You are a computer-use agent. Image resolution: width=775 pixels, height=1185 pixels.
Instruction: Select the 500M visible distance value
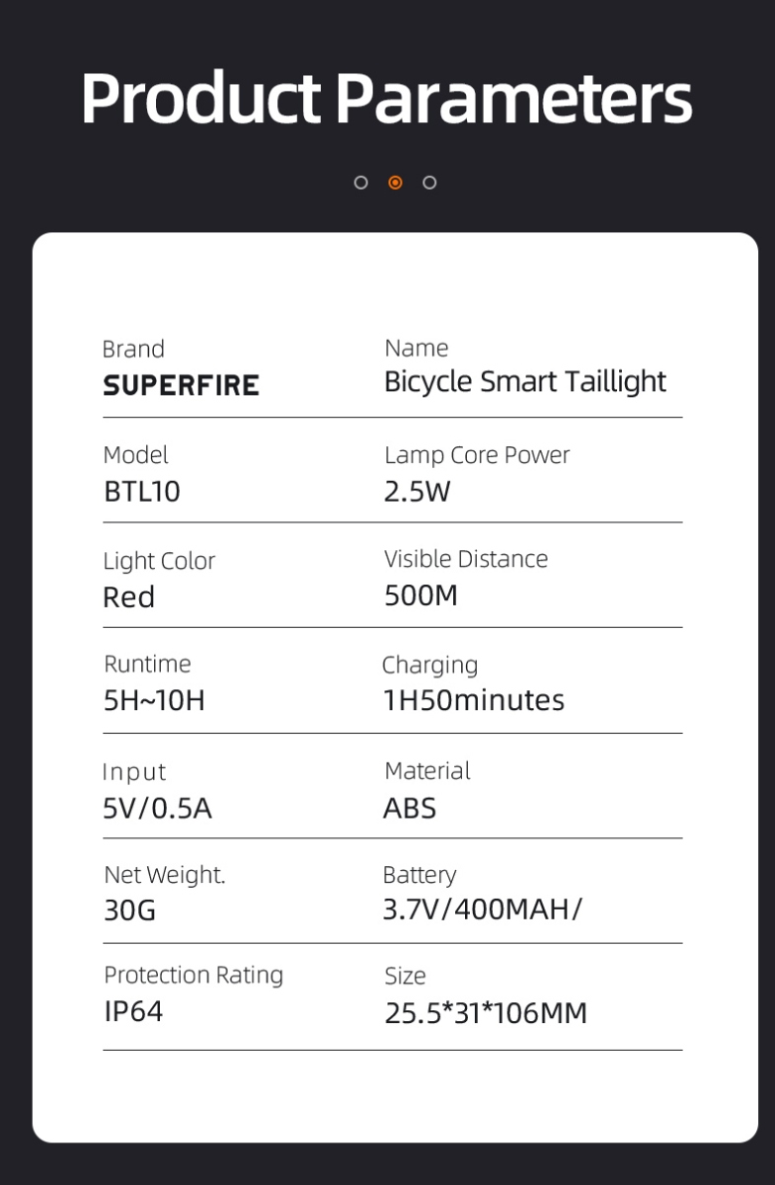(x=421, y=596)
